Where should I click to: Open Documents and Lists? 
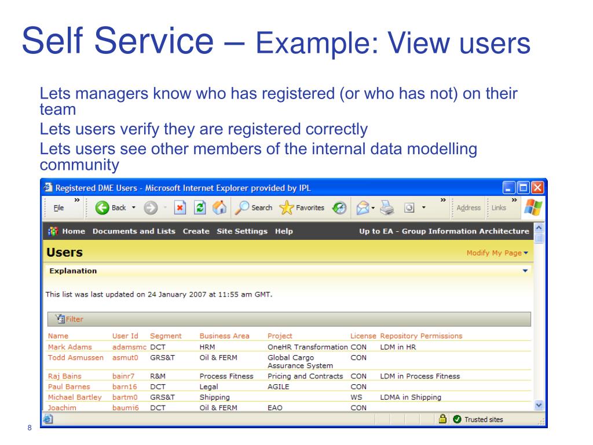tap(134, 231)
